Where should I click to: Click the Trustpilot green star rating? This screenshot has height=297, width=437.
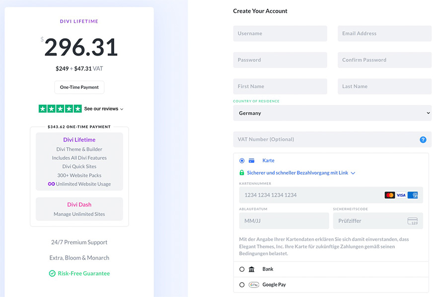[x=60, y=109]
